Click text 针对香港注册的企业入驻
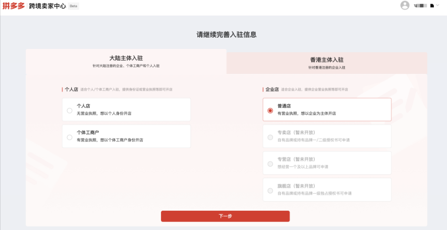 pos(327,68)
